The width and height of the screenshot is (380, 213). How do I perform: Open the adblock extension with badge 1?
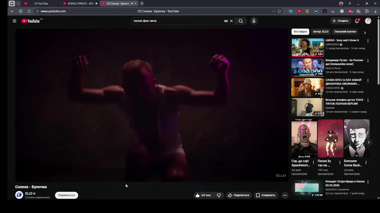[350, 11]
